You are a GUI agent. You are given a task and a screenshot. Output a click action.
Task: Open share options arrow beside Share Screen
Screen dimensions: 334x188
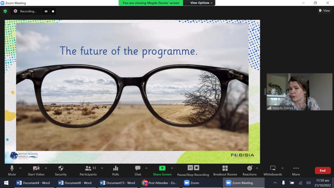172,168
